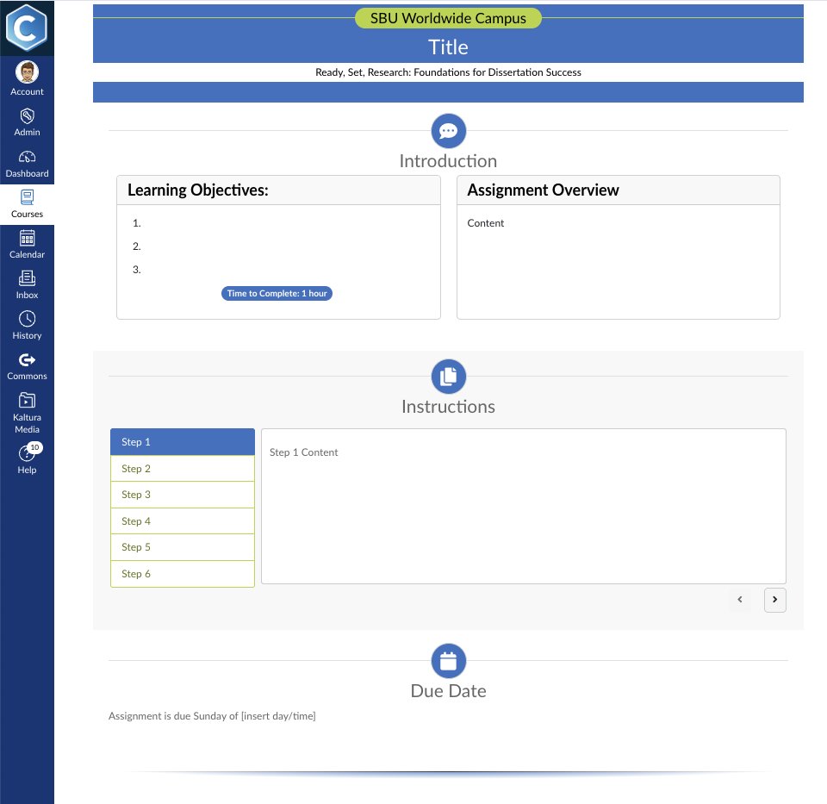Select the Step 3 tab
This screenshot has width=827, height=804.
[183, 495]
